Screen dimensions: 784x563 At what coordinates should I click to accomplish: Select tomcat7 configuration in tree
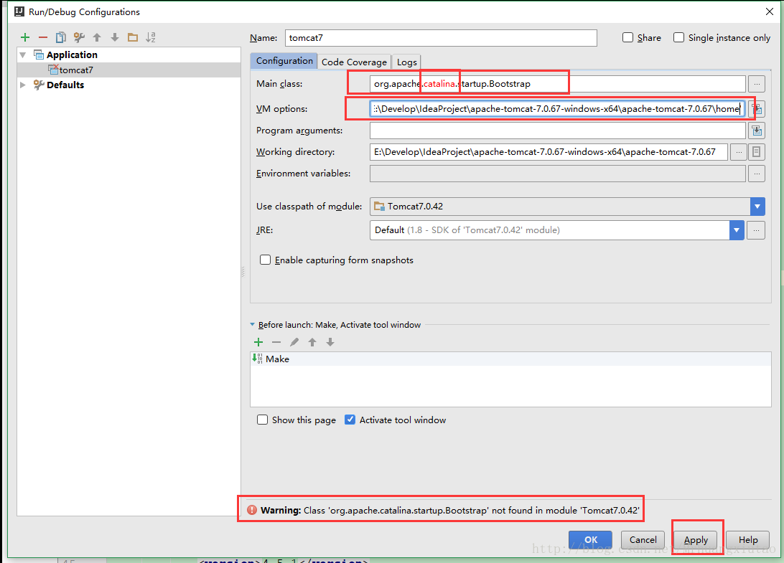(x=129, y=70)
